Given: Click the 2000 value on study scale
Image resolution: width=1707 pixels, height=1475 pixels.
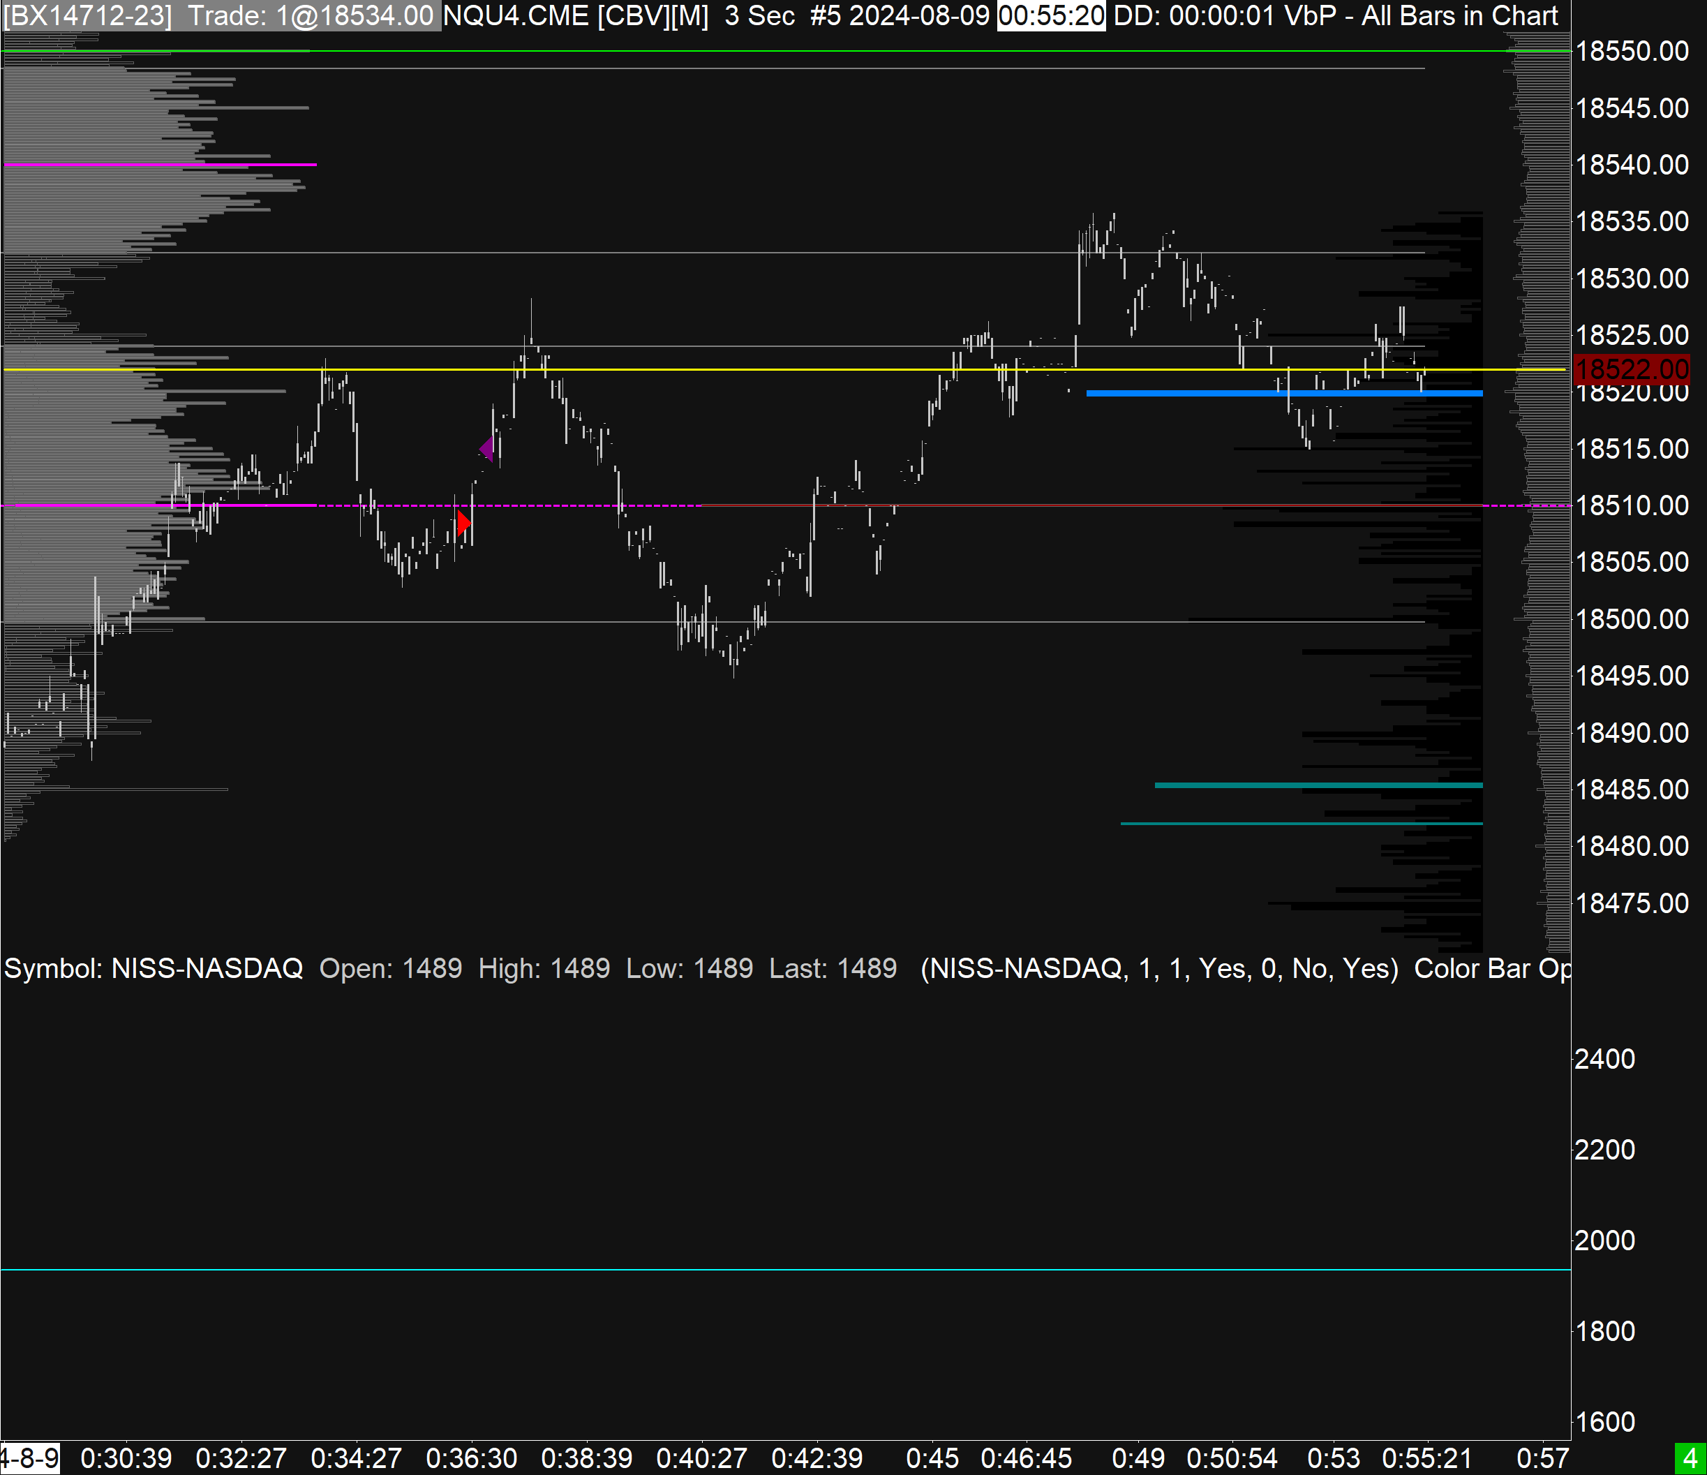Looking at the screenshot, I should (x=1604, y=1240).
